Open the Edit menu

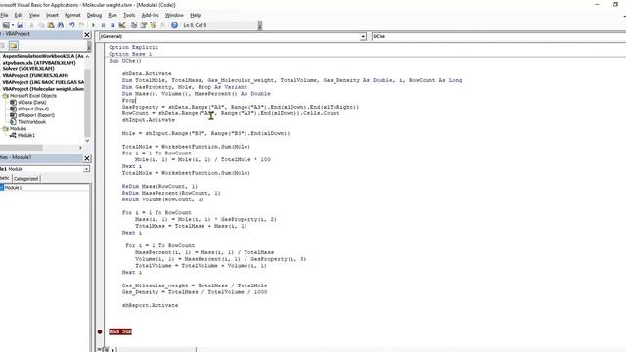(19, 15)
